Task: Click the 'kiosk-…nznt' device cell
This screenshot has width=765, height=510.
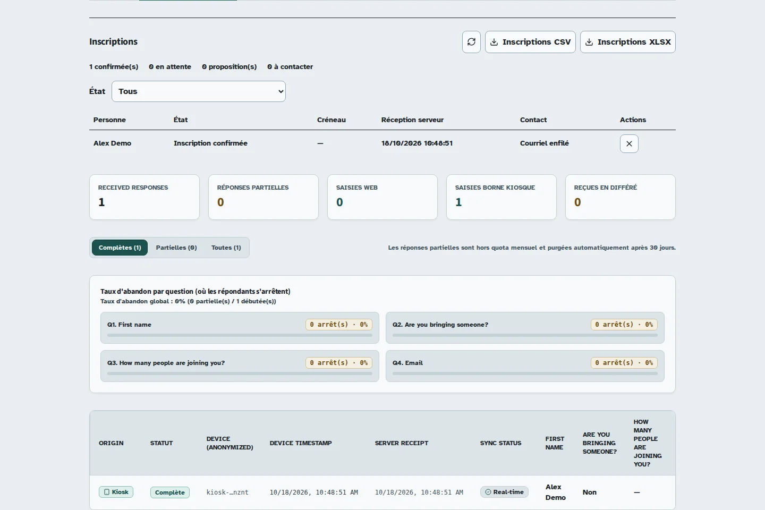Action: [x=227, y=492]
